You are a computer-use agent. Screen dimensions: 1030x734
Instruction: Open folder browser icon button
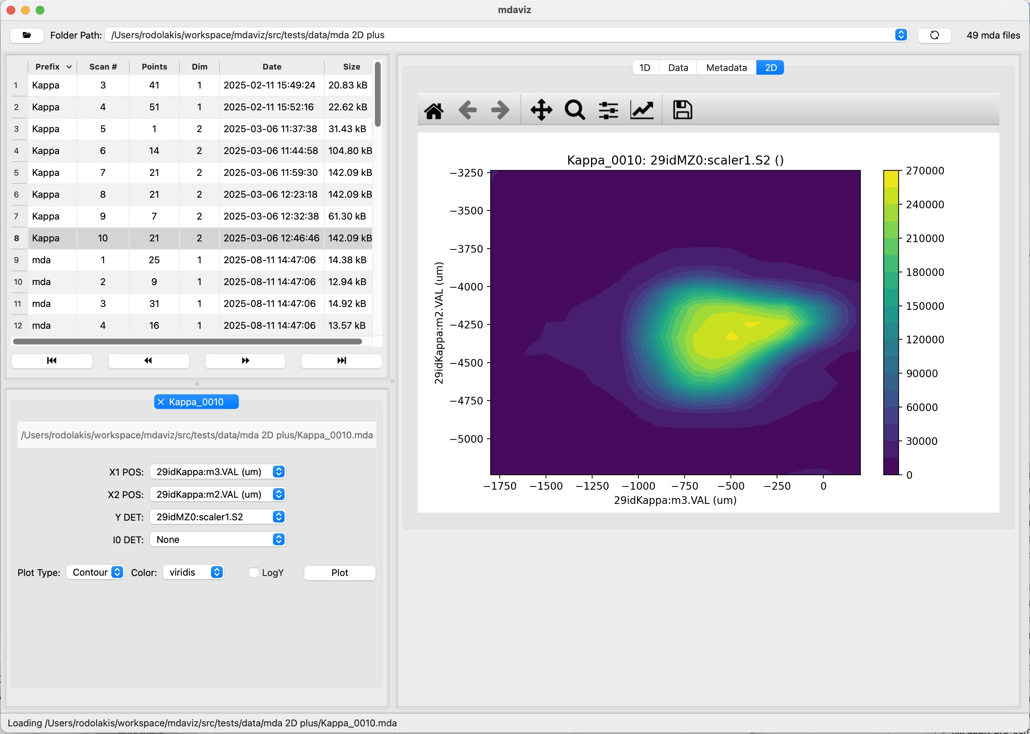click(x=27, y=35)
